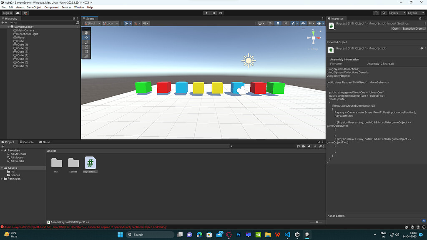Toggle scene lighting with the bulb icon
Image resolution: width=427 pixels, height=240 pixels.
click(x=278, y=23)
